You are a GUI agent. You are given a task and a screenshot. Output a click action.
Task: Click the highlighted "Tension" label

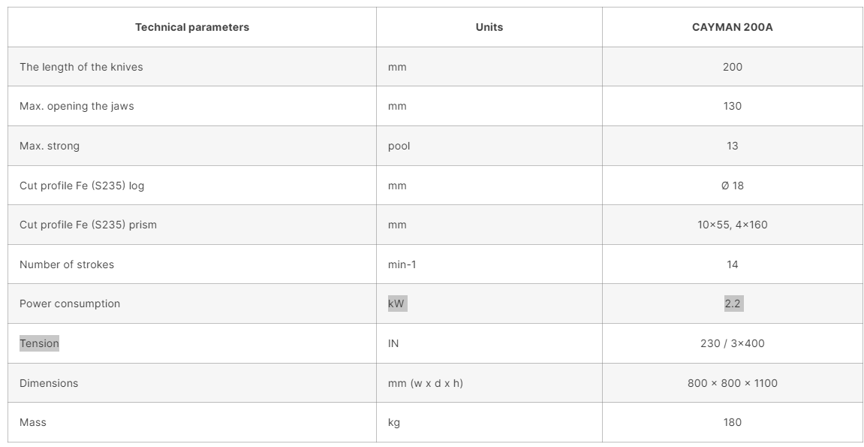39,343
